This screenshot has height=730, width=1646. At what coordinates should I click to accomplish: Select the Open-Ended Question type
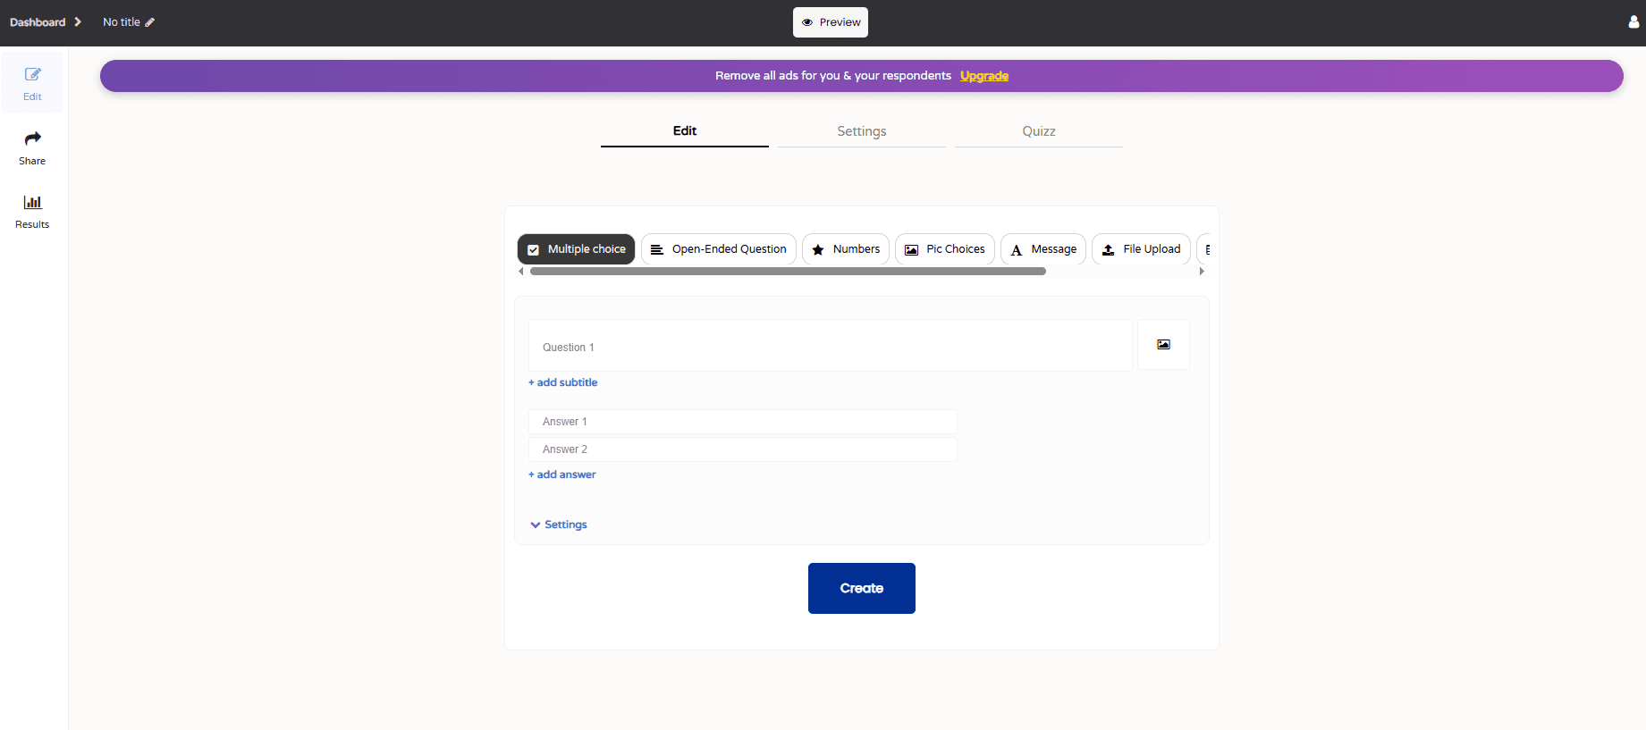(x=718, y=249)
